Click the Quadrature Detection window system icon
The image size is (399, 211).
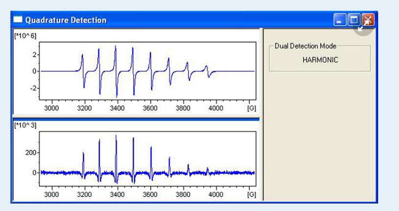(x=18, y=20)
